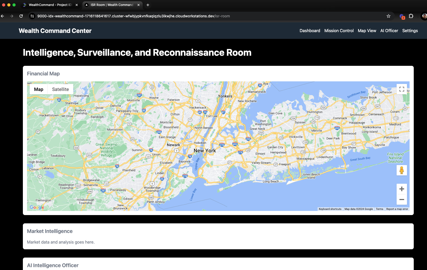
Task: Close the ISR Room browser tab
Action: (139, 5)
